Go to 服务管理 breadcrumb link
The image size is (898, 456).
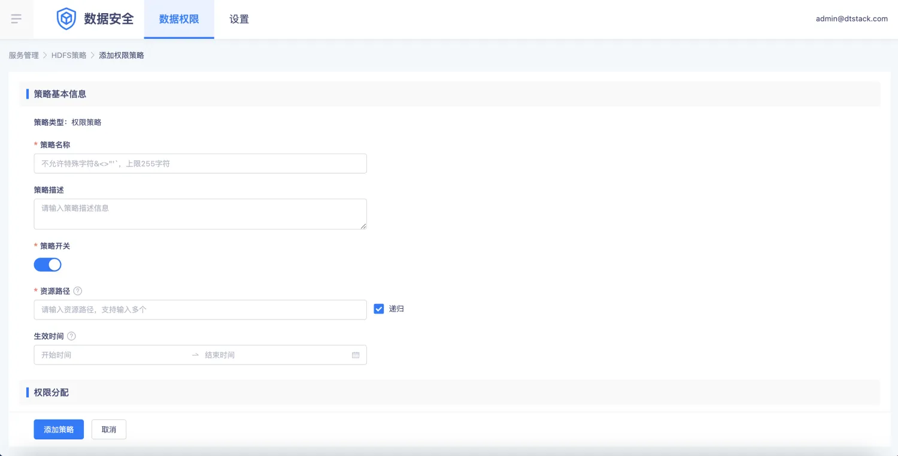[x=23, y=55]
